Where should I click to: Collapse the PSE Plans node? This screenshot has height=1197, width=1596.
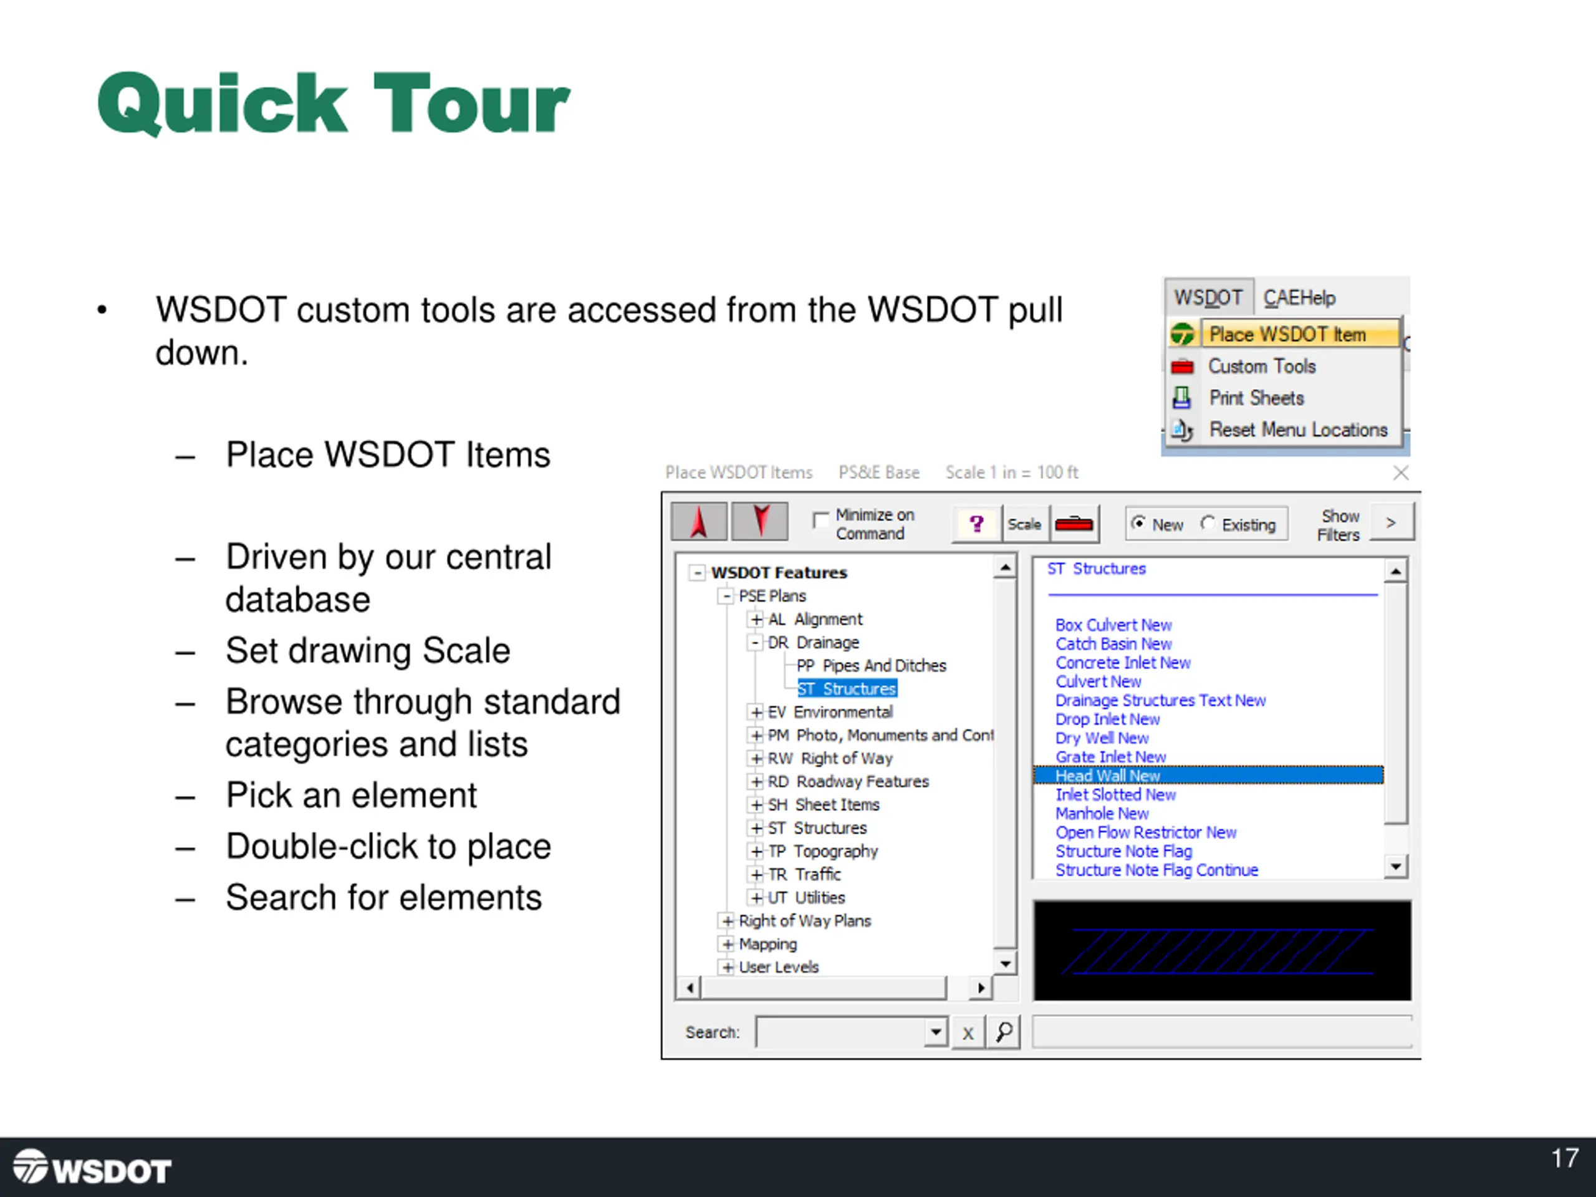pos(726,596)
